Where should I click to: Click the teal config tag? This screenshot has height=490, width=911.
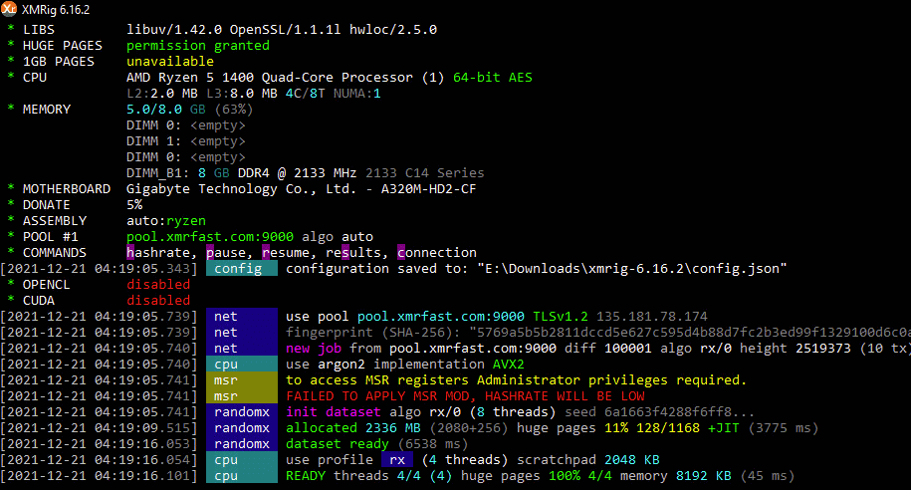click(241, 269)
